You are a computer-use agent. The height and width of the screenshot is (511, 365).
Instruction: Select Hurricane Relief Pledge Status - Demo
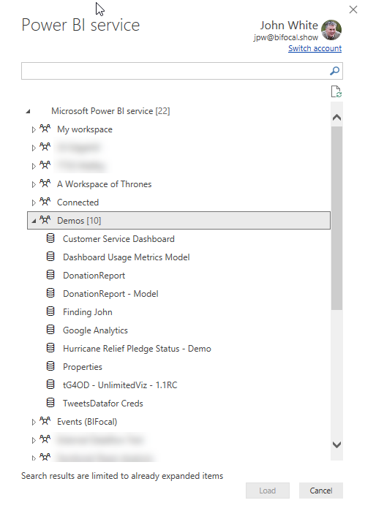[137, 349]
